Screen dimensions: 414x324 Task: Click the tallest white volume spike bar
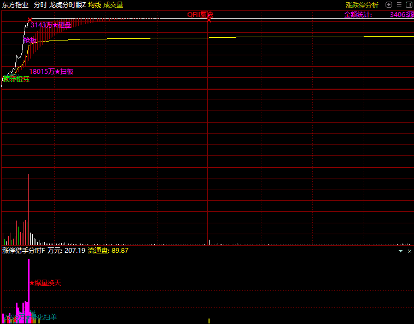click(x=28, y=208)
